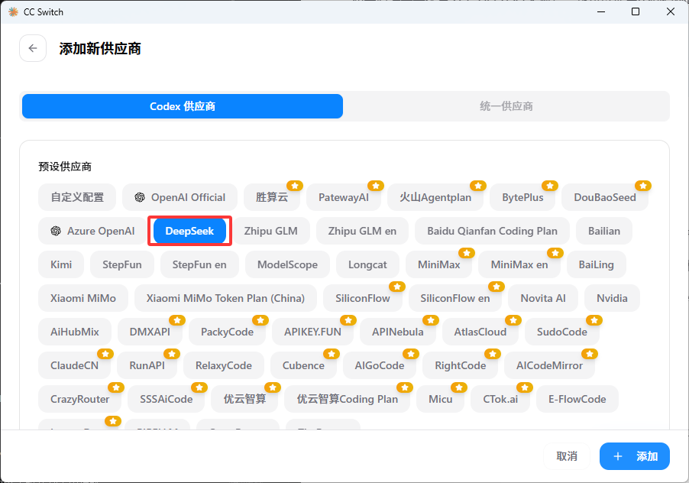Pick CrazyRouter provider
Image resolution: width=689 pixels, height=483 pixels.
click(x=80, y=399)
